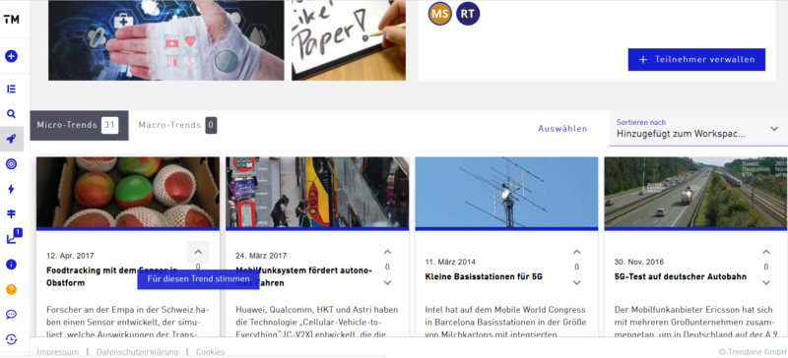Switch to the Macro-Trends tab

pos(177,125)
